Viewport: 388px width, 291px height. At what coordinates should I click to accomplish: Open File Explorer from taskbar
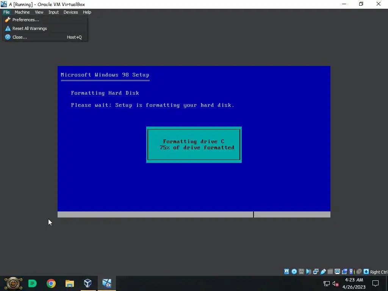pyautogui.click(x=70, y=283)
